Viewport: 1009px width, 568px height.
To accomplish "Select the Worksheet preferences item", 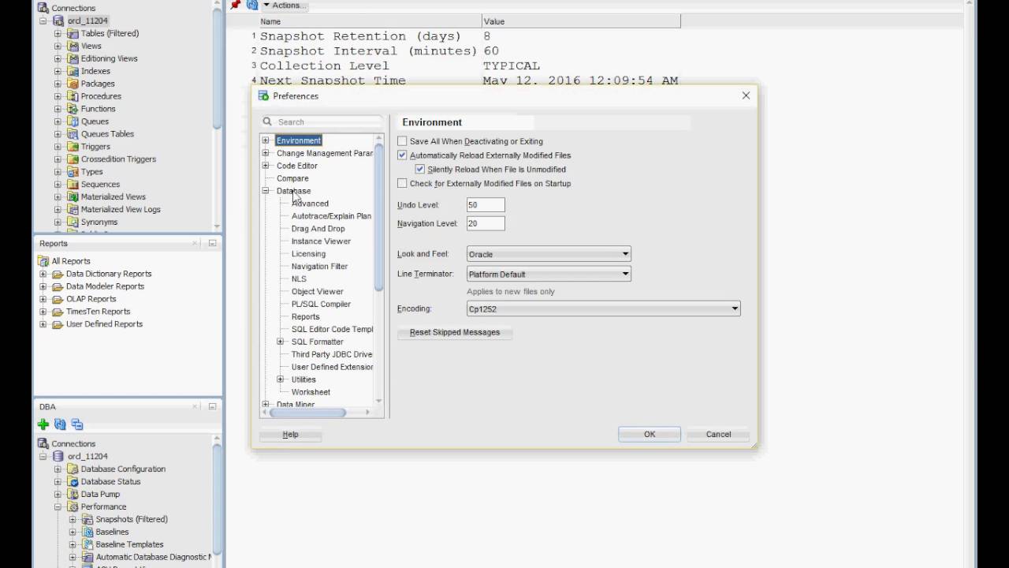I will 311,392.
